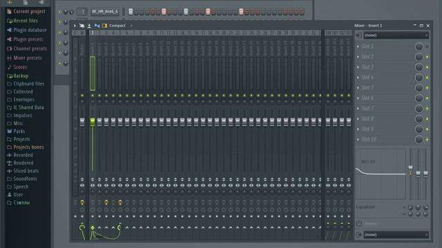Toggle the Slot 5 enable LED

[427, 88]
